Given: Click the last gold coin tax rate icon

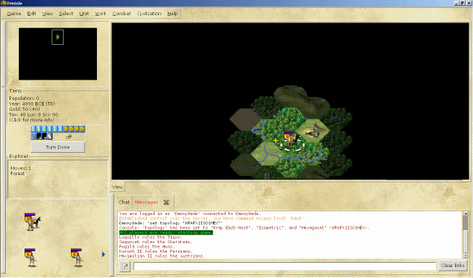Looking at the screenshot, I should pos(82,129).
